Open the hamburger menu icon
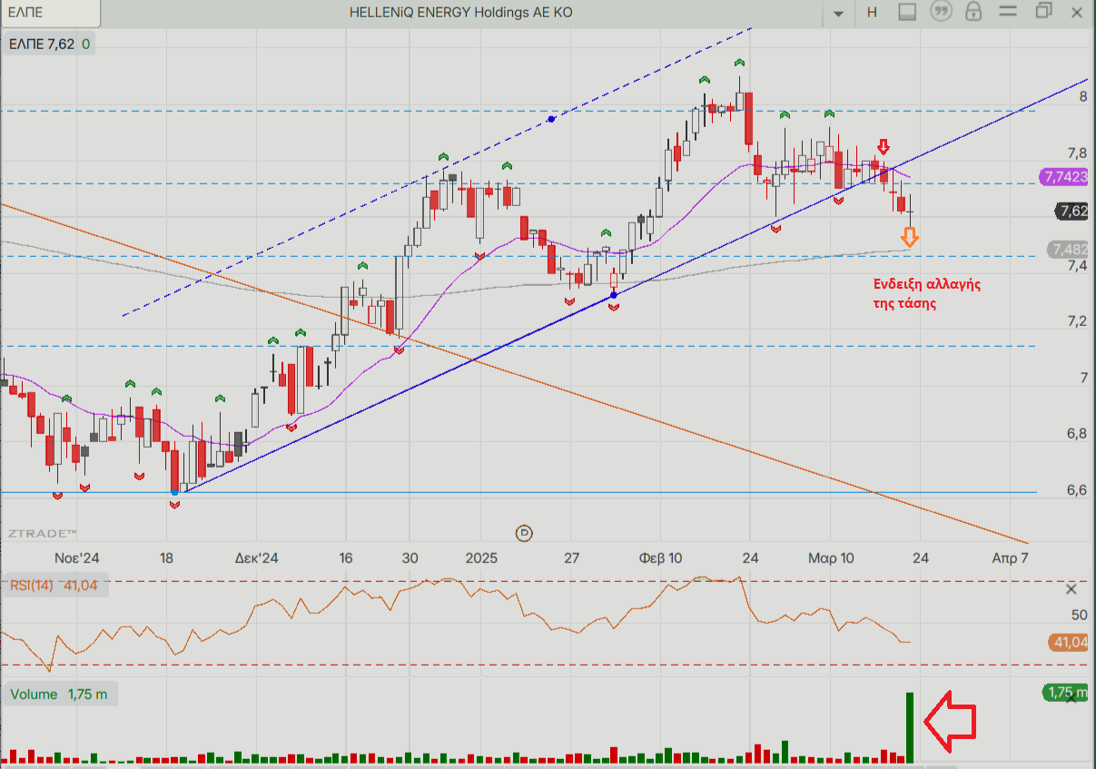 [1008, 13]
